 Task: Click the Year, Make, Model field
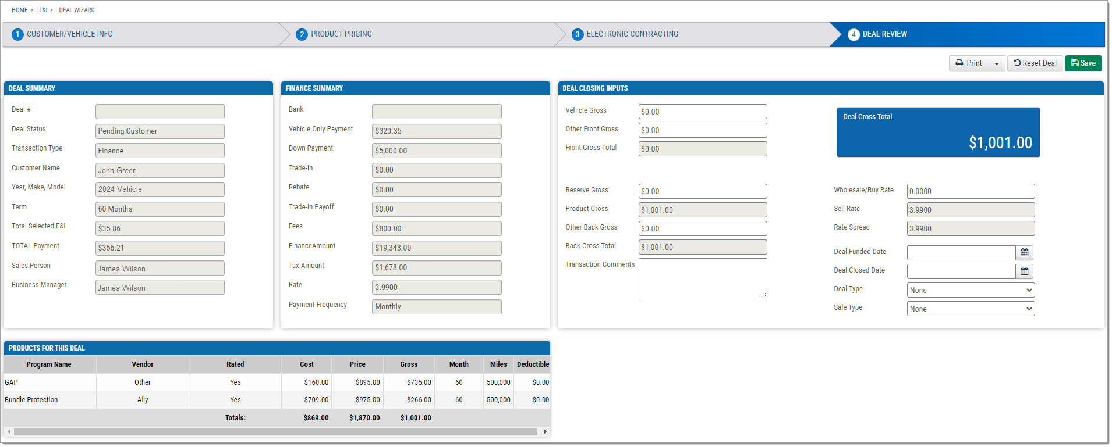160,189
